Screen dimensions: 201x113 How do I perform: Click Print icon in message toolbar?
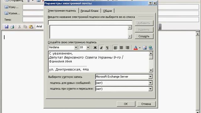(x=12, y=27)
